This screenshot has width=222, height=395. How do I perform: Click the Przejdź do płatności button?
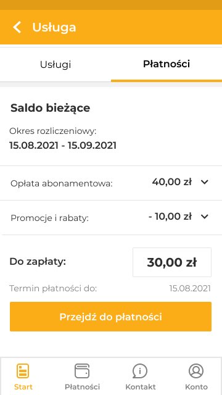tap(111, 317)
